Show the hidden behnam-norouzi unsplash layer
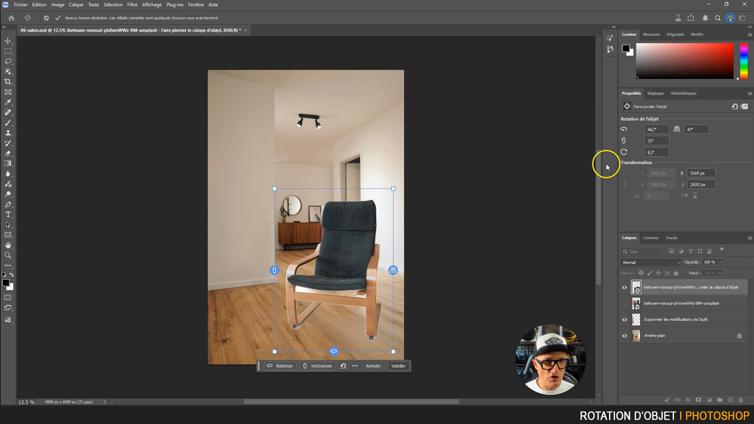The width and height of the screenshot is (754, 424). 624,303
